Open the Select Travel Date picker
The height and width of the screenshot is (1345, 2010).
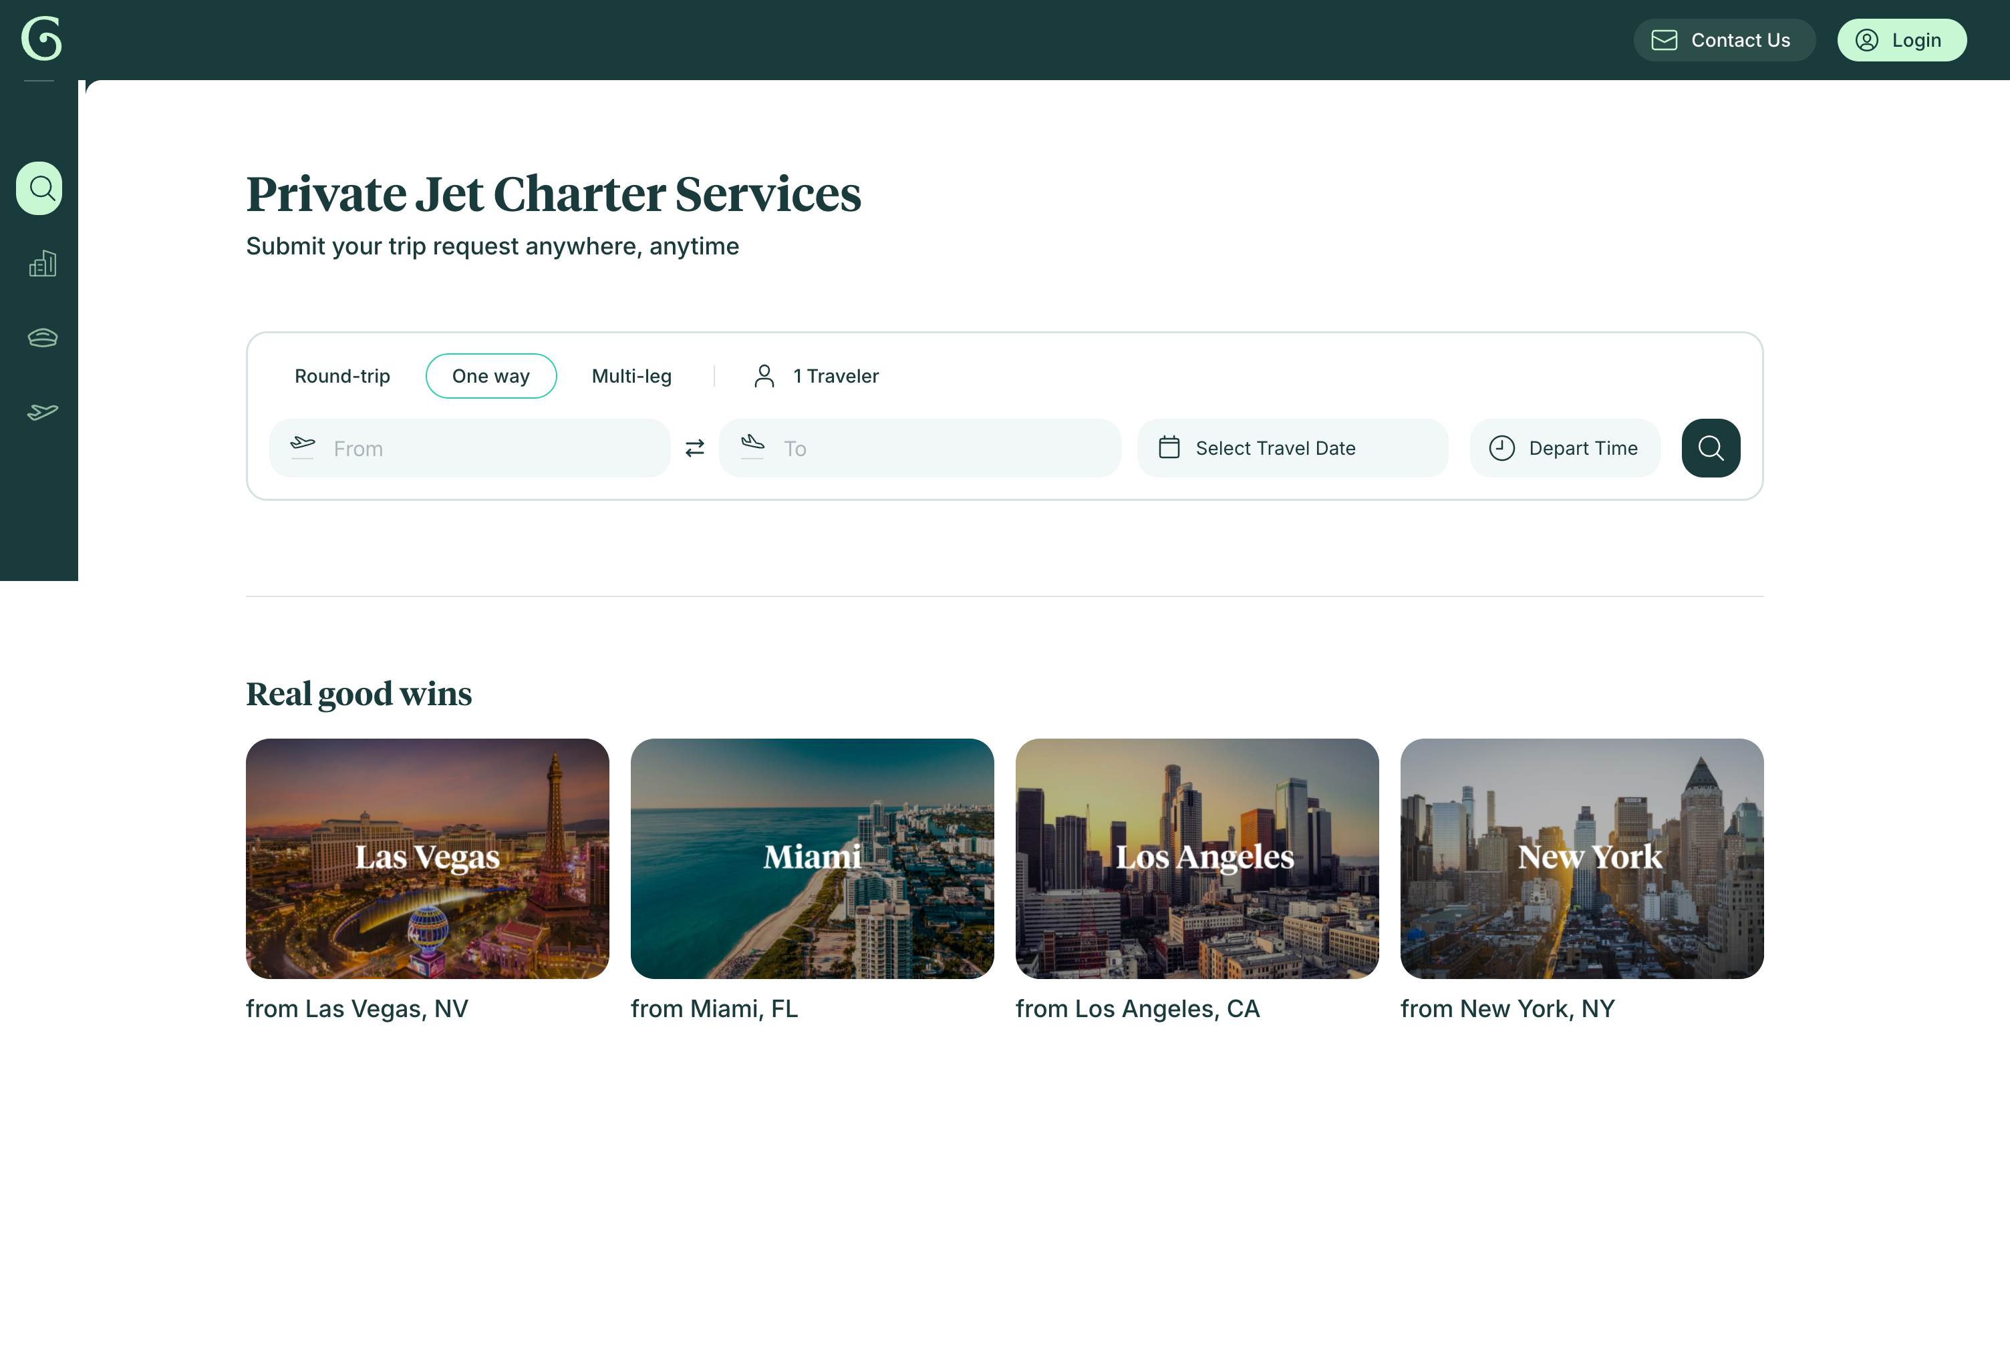(x=1292, y=447)
